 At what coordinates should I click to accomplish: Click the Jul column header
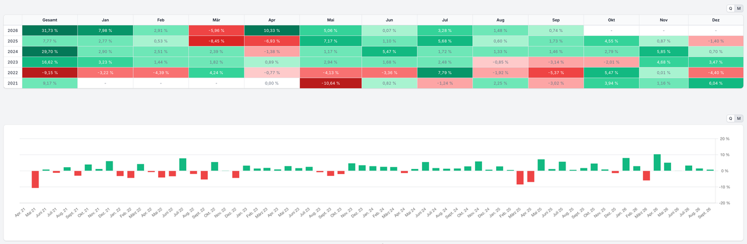[x=445, y=20]
